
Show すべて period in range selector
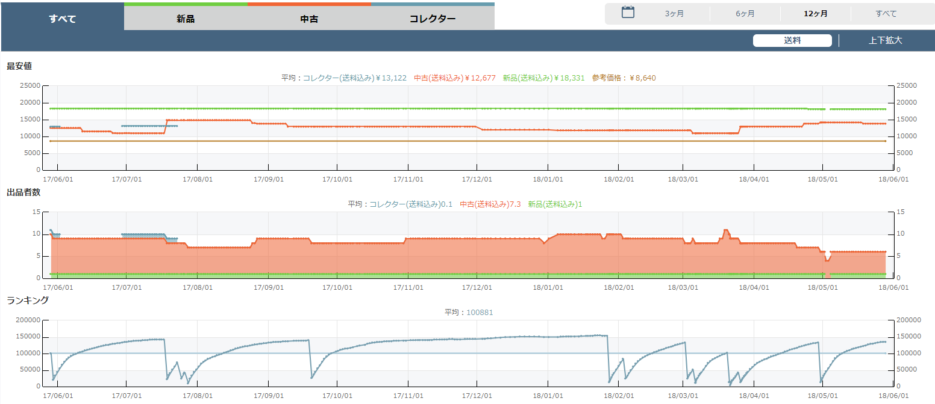pyautogui.click(x=886, y=13)
